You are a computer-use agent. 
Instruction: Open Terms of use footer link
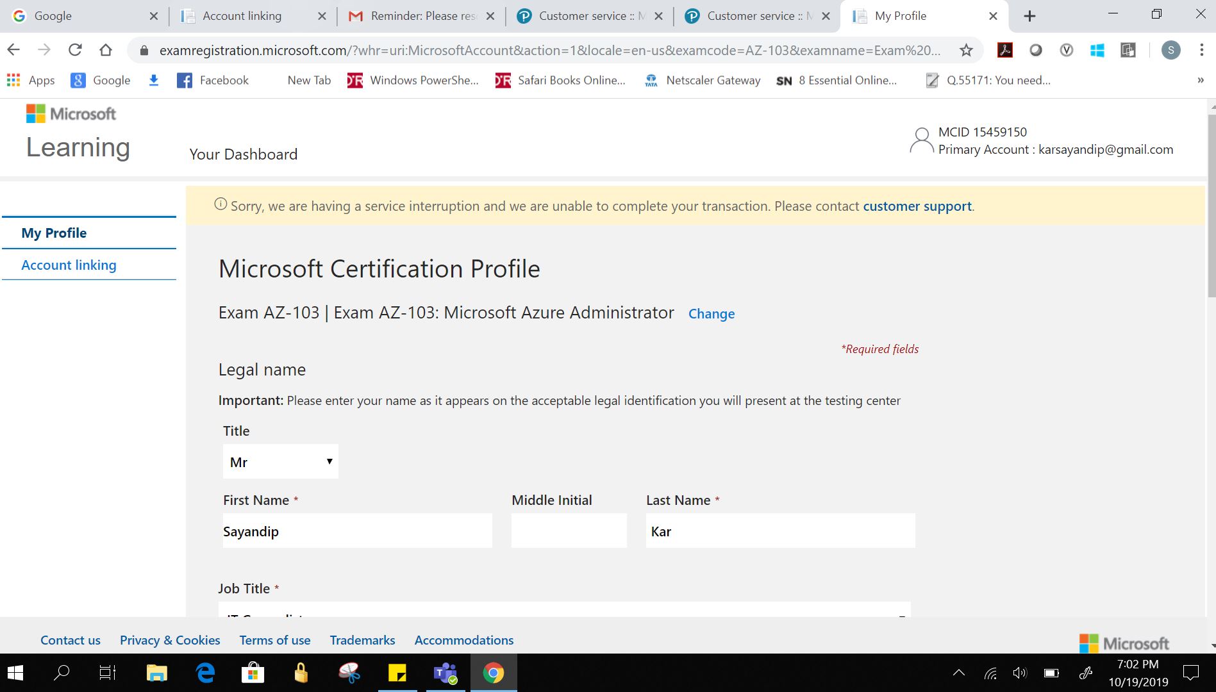(x=275, y=640)
